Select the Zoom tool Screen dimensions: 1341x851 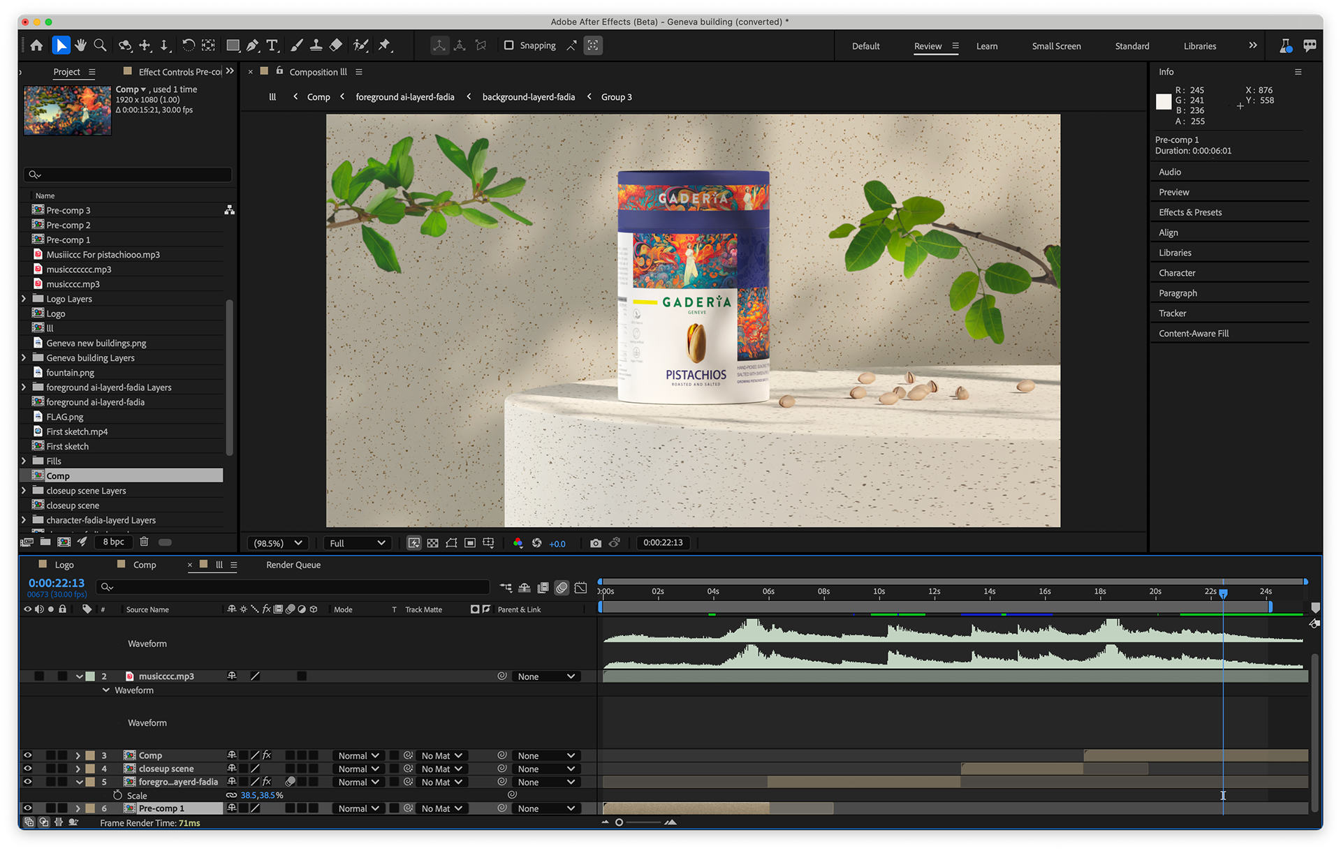pyautogui.click(x=100, y=45)
